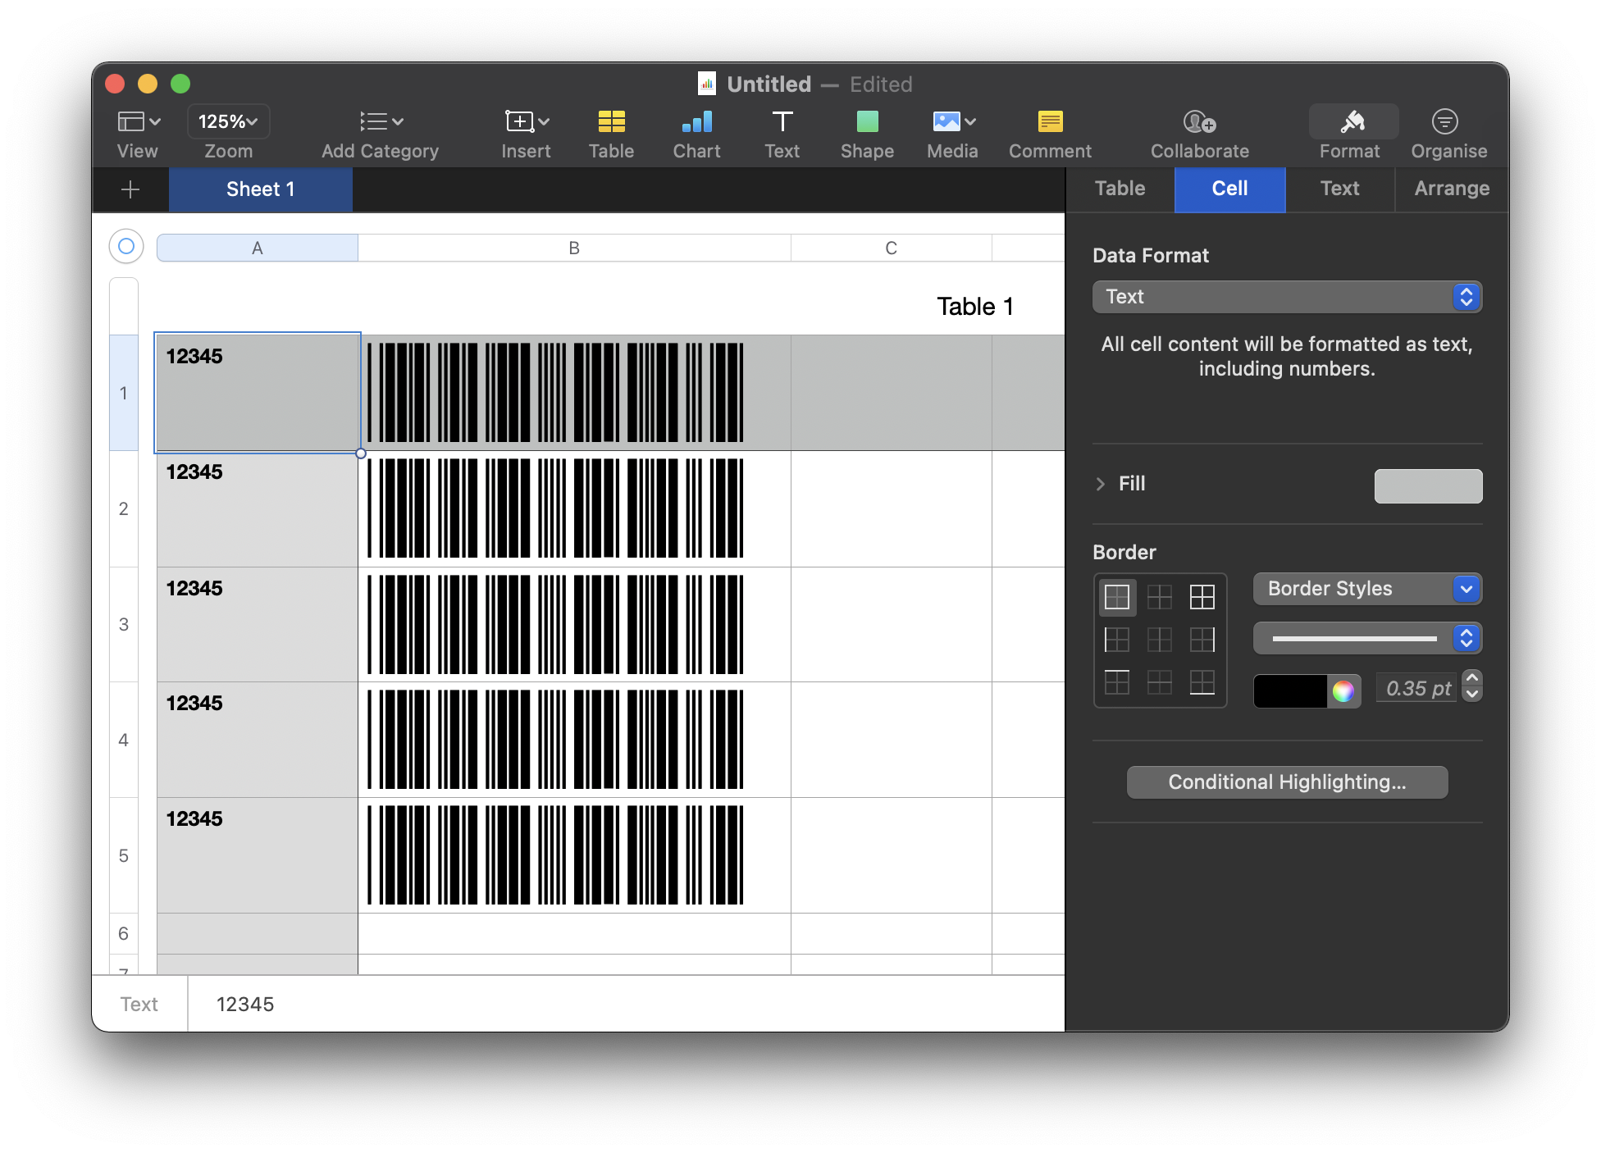Select the 12345 cell in row 4
Viewport: 1601px width, 1153px height.
[258, 740]
